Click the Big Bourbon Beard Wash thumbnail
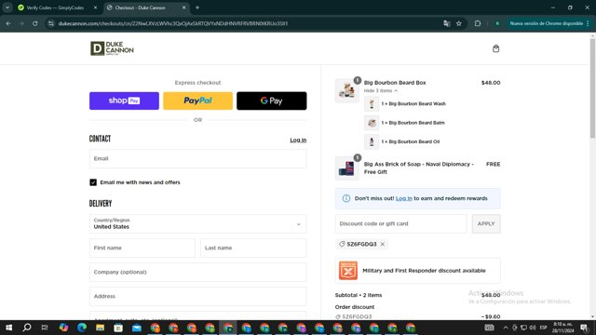Viewport: 596px width, 335px height. pyautogui.click(x=372, y=103)
